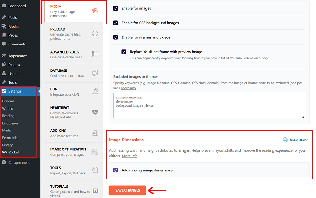
Task: Toggle Replace YouTube iframe with preview image
Action: point(124,52)
